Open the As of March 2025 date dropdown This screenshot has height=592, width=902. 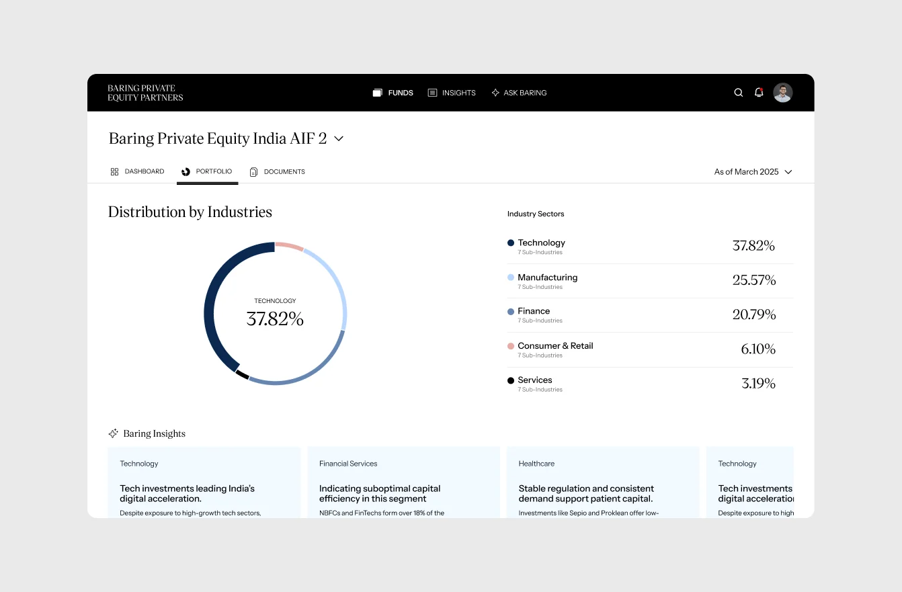(753, 172)
